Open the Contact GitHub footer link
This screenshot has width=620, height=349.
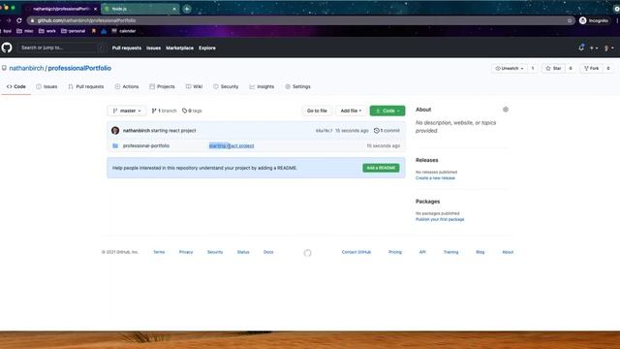click(356, 252)
